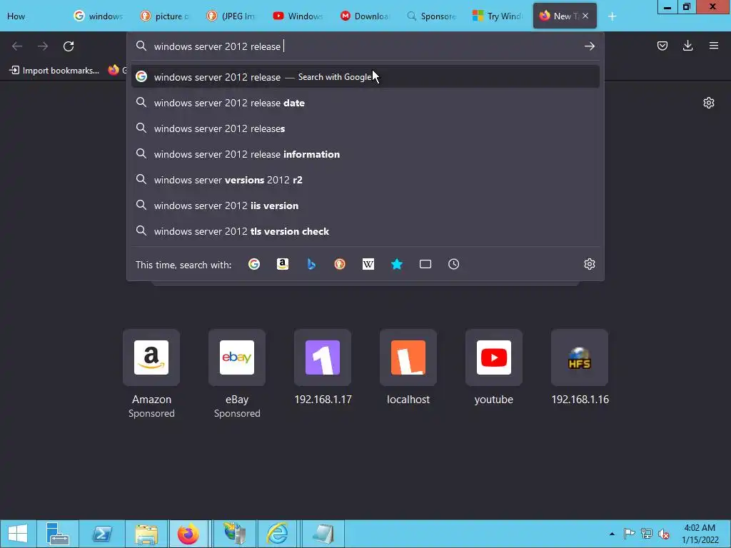This screenshot has width=731, height=548.
Task: Go back to previous page
Action: pyautogui.click(x=17, y=46)
